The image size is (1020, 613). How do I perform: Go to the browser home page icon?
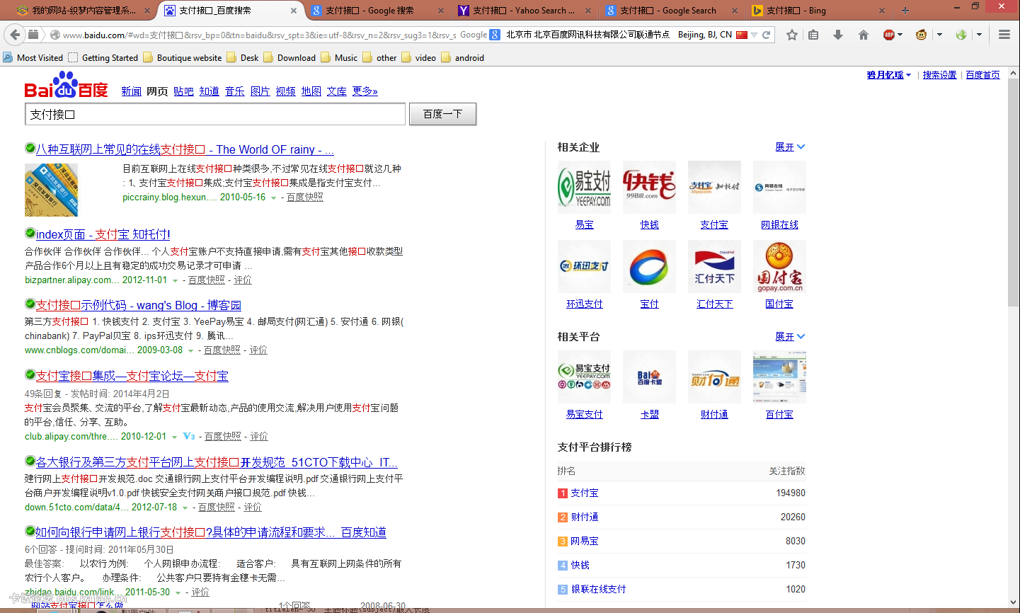[x=864, y=35]
